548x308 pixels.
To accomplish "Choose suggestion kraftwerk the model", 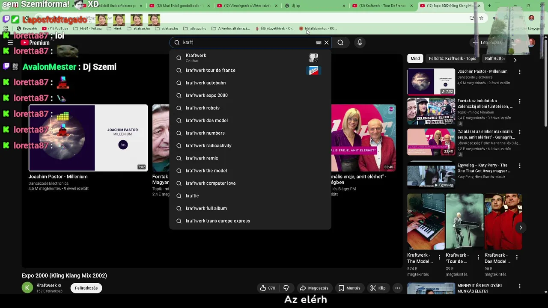I will pos(250,171).
